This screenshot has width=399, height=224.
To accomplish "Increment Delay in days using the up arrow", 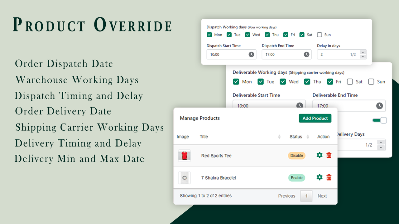I will coord(363,52).
